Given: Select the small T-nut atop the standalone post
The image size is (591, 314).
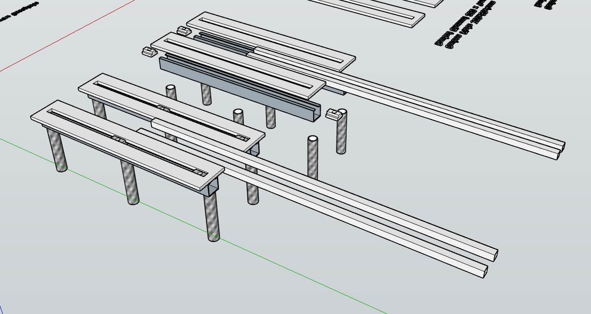Looking at the screenshot, I should coord(336,114).
